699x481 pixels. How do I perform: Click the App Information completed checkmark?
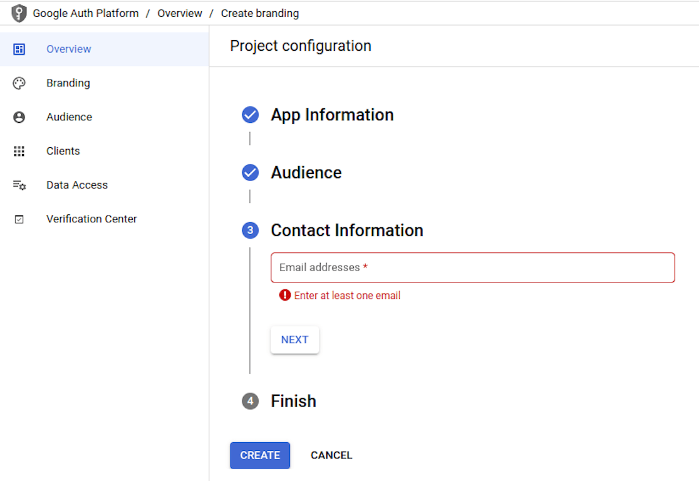250,115
